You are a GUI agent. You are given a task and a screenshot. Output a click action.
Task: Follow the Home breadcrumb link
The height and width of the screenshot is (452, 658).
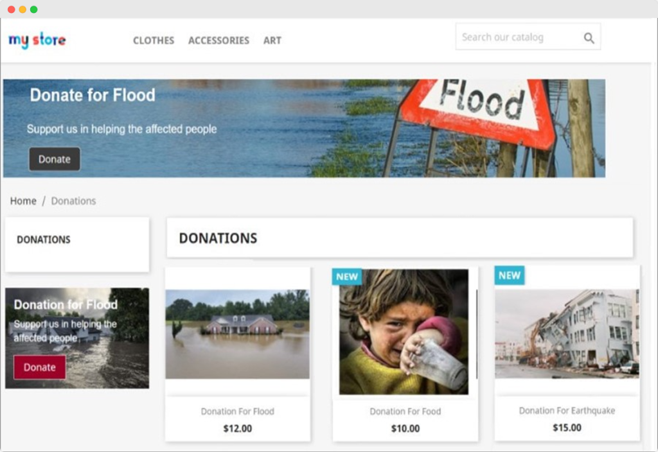pyautogui.click(x=23, y=201)
